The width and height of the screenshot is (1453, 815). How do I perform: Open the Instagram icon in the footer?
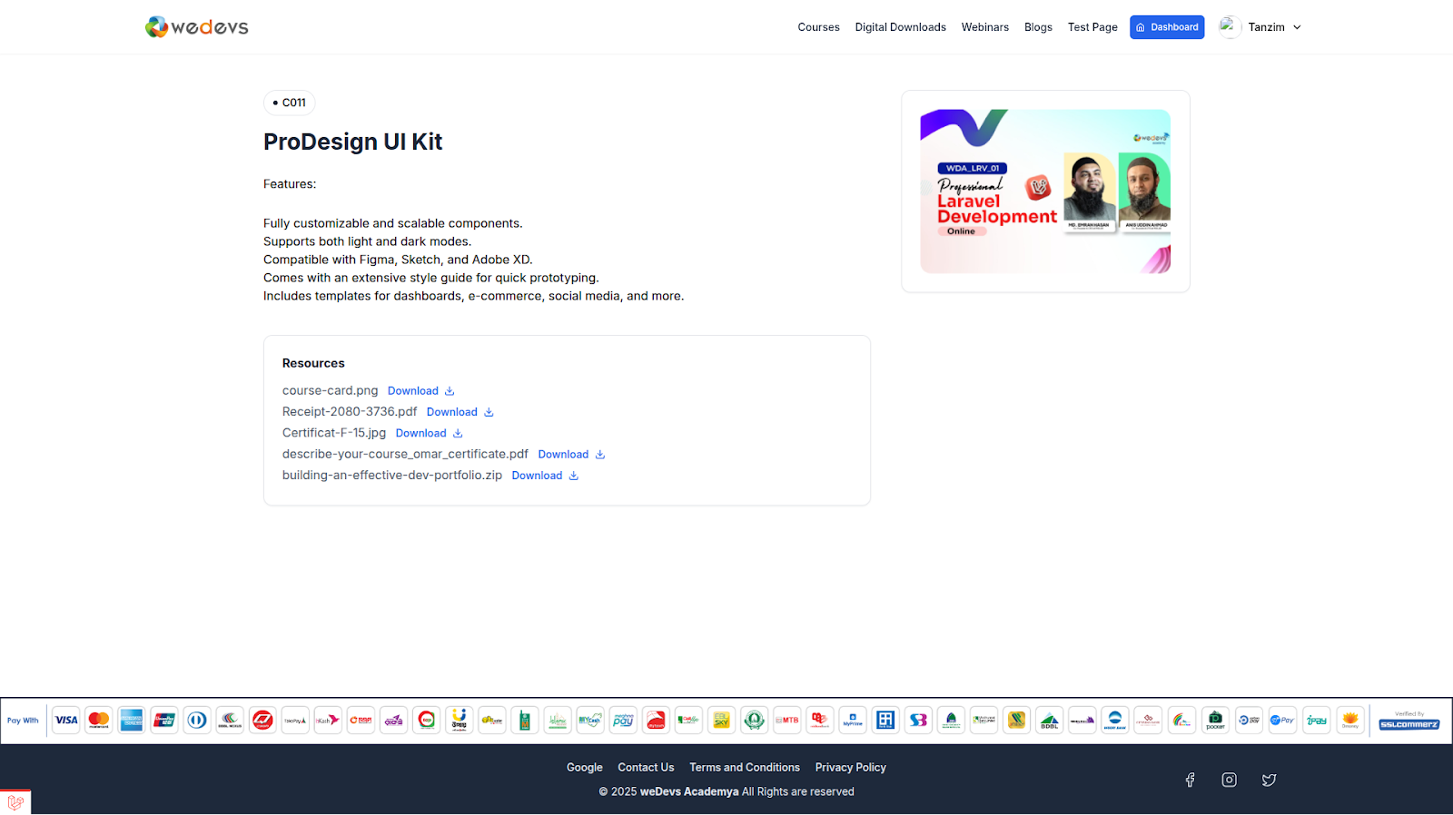click(x=1229, y=780)
